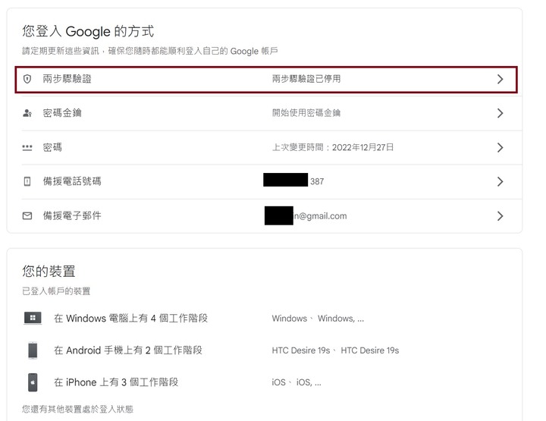Screen dimensions: 546x421
Task: Open 備援電話號碼 label
Action: click(x=72, y=181)
